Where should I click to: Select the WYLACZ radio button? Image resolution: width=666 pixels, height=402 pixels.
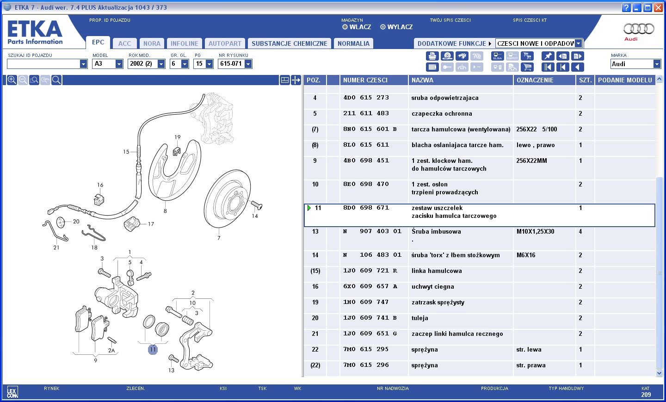pyautogui.click(x=383, y=27)
